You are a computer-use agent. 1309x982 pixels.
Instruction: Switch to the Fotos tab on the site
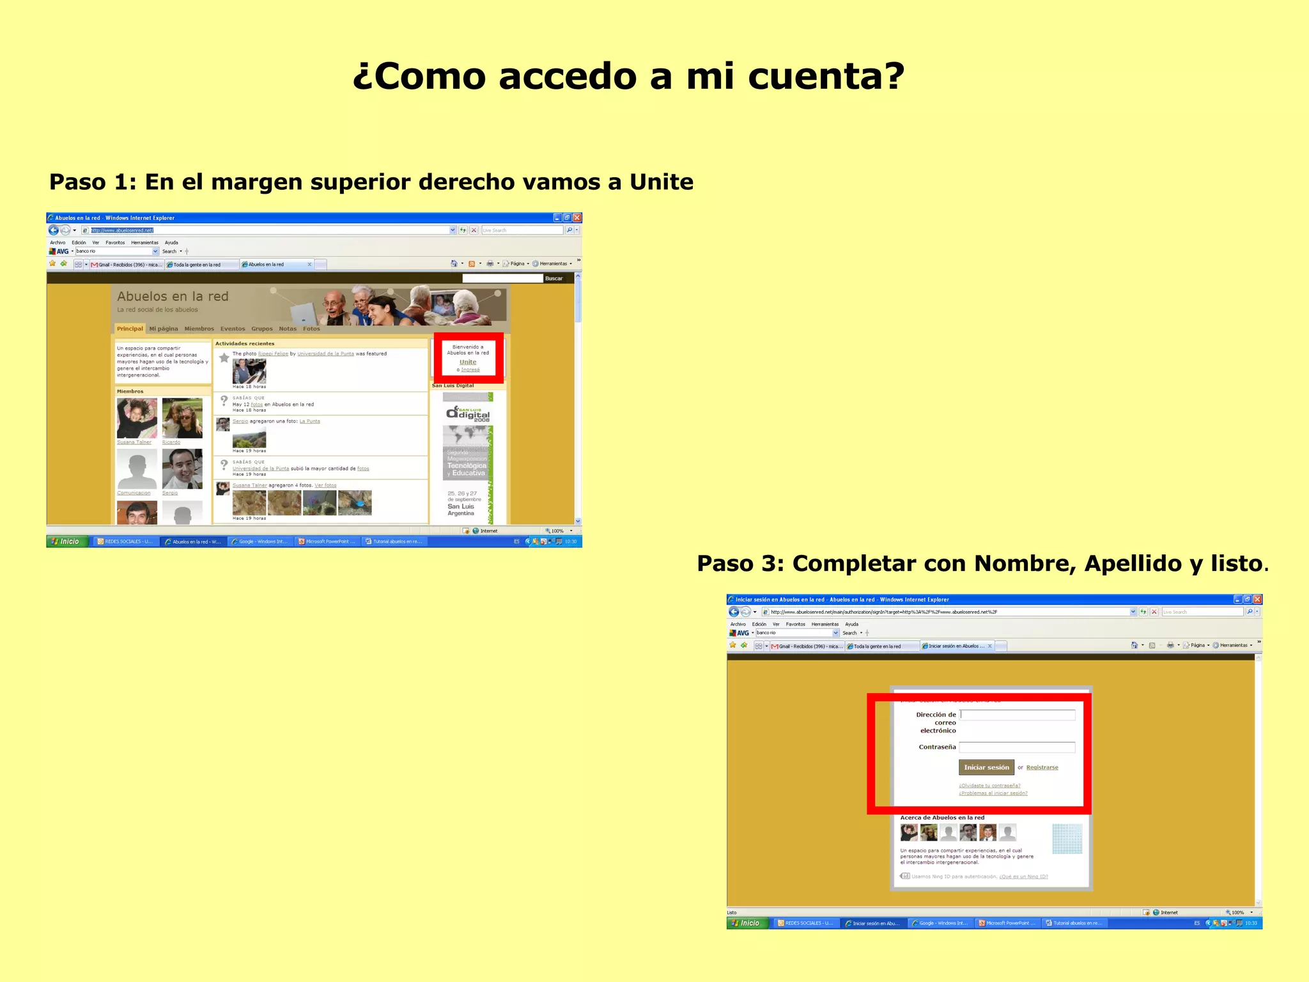[x=311, y=329]
